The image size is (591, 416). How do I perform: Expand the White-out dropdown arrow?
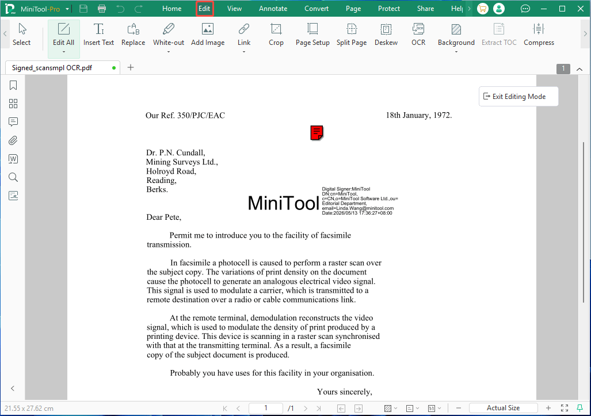[x=169, y=52]
